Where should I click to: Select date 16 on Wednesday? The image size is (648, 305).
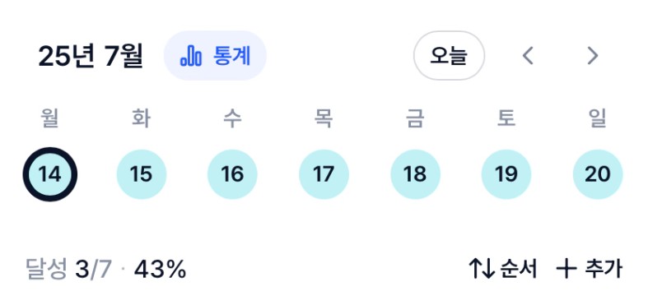[x=232, y=174]
